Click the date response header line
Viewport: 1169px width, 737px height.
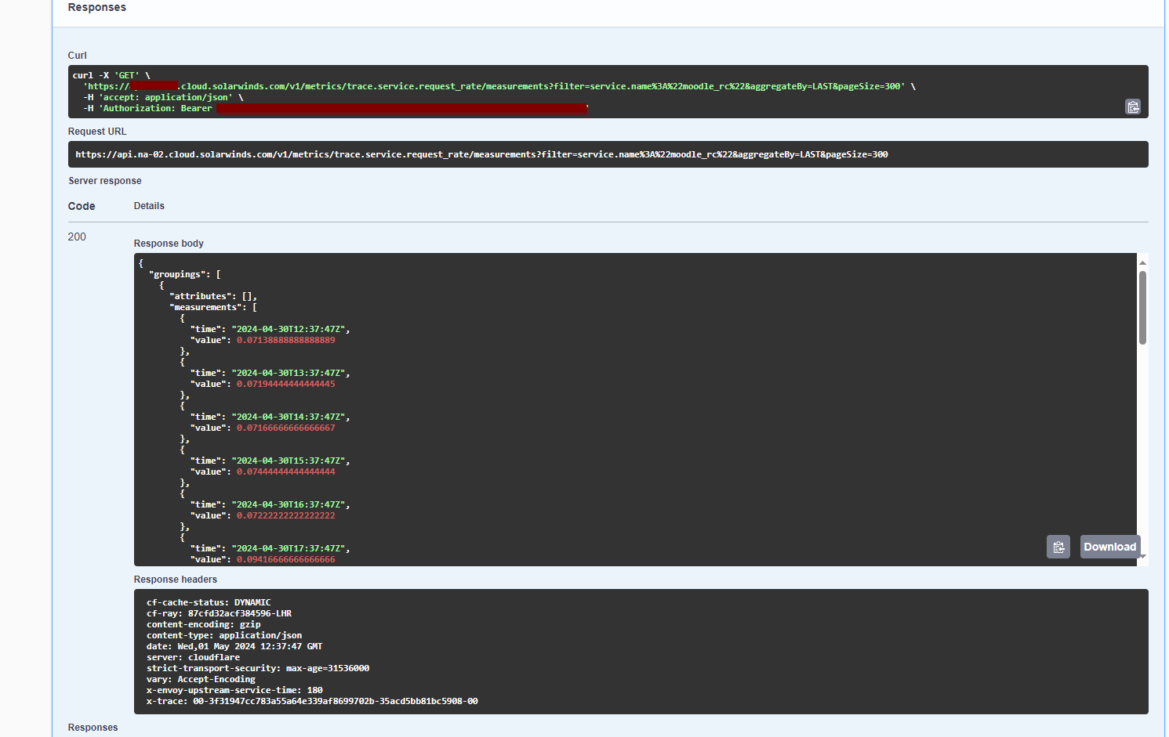[x=234, y=646]
